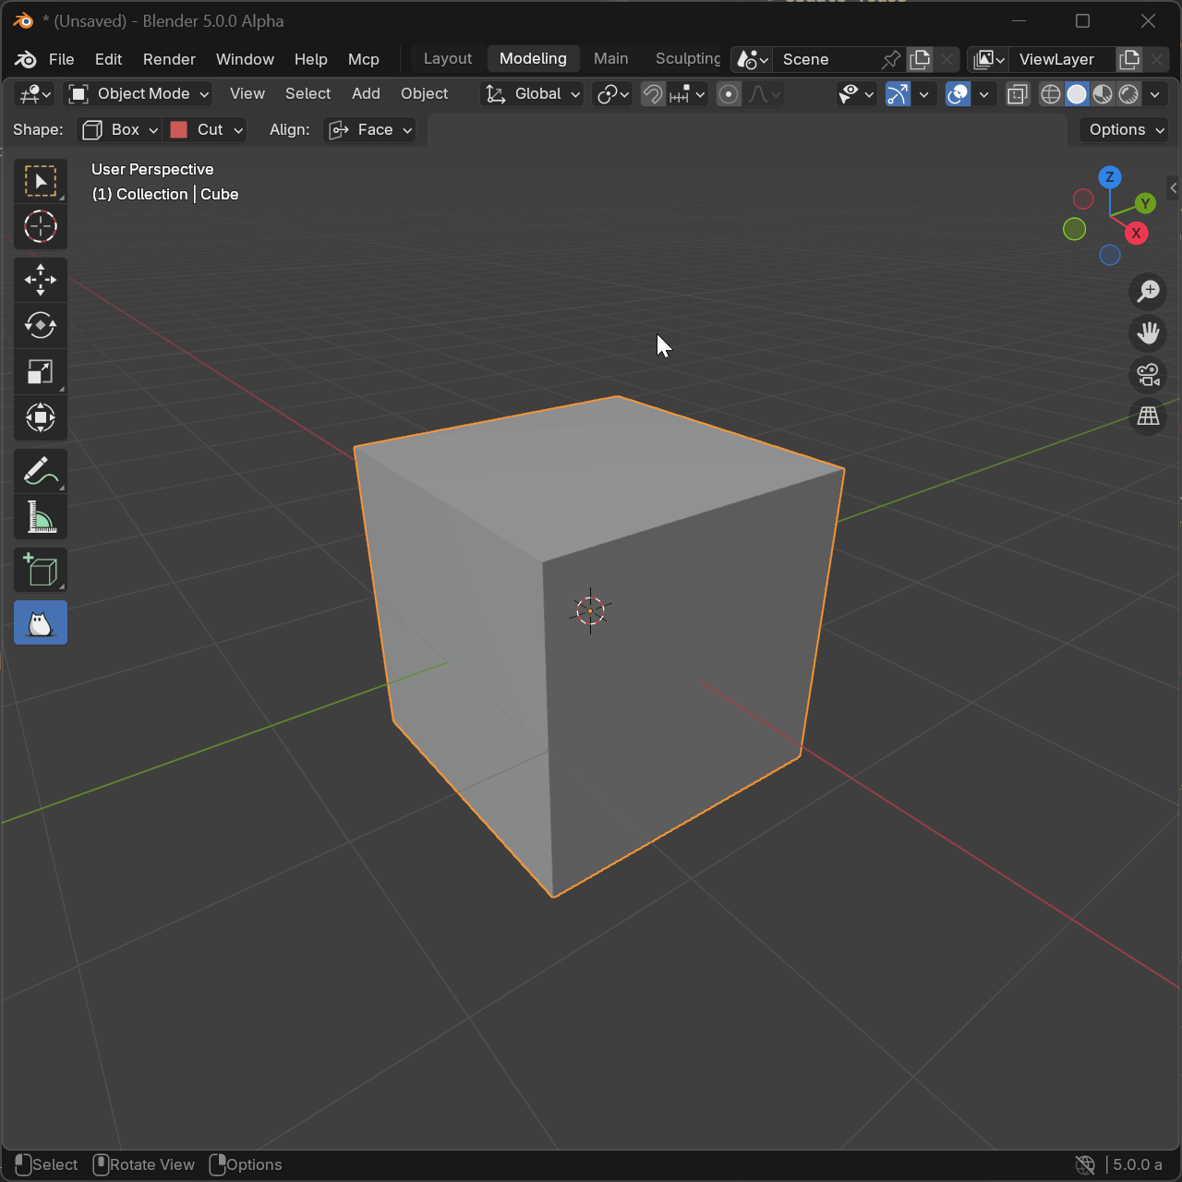Open the viewport Options popover
Screen dimensions: 1182x1182
(x=1121, y=129)
